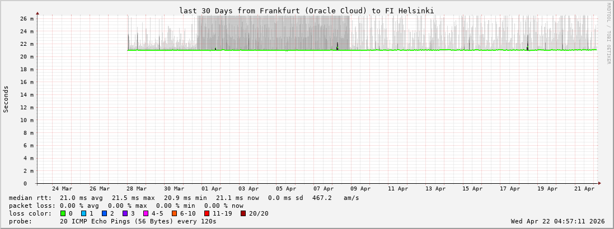Click the red 11-19 loss swatch
Viewport: 614px width, 229px height.
pyautogui.click(x=207, y=213)
